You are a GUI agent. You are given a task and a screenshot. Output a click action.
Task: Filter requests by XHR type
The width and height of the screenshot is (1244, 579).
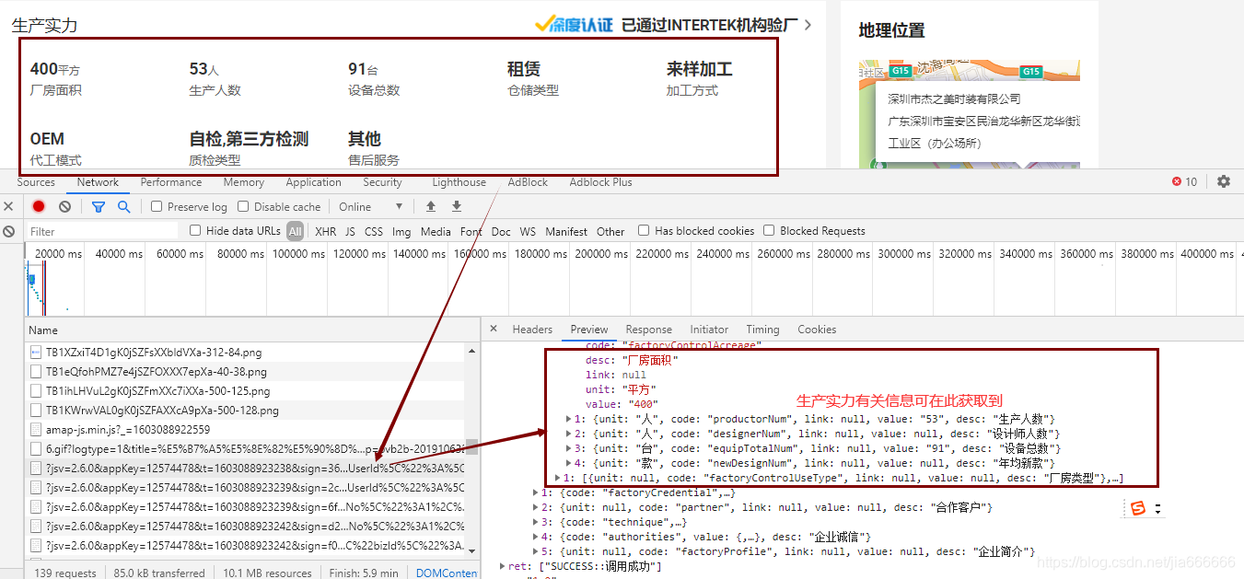pyautogui.click(x=326, y=232)
